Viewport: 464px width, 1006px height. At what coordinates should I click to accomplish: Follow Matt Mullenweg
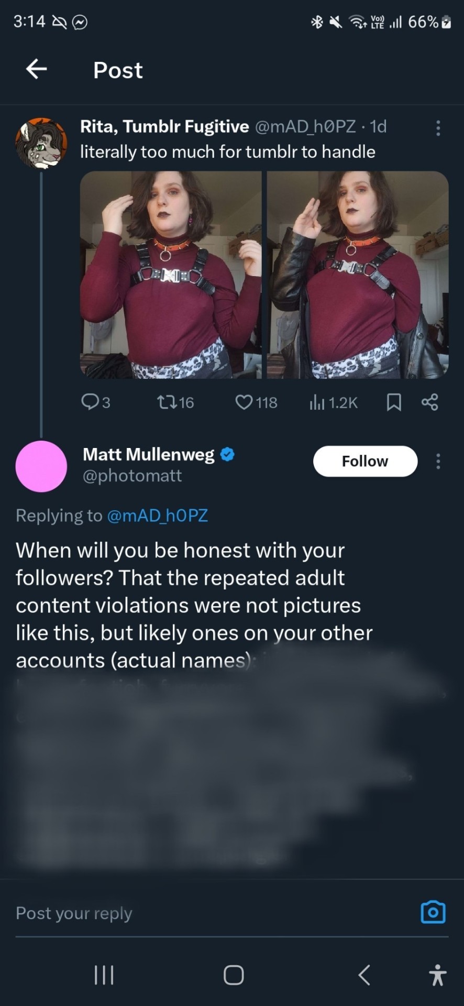click(x=365, y=461)
